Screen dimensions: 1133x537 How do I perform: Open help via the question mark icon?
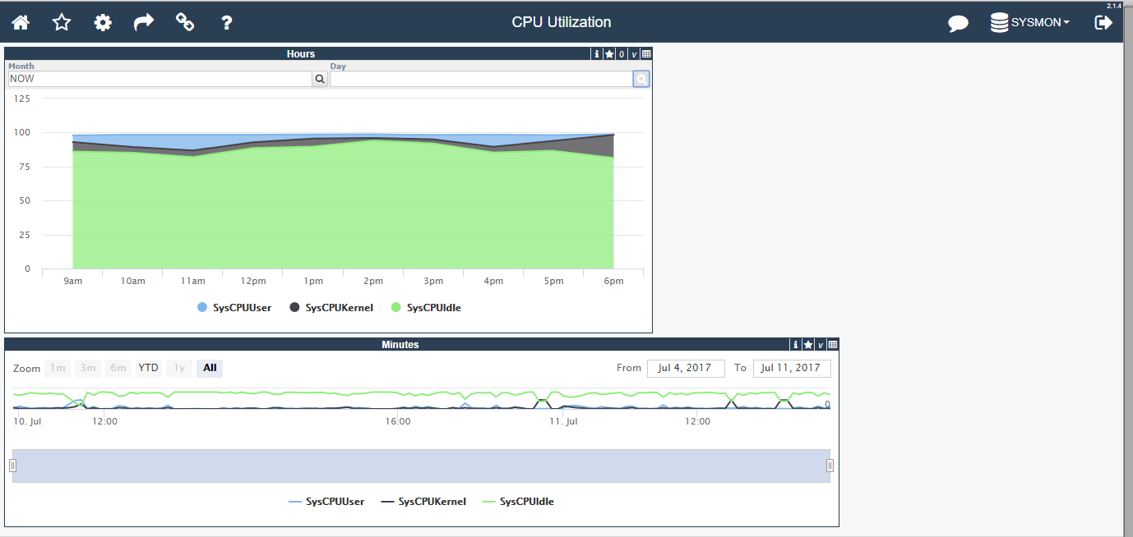pyautogui.click(x=227, y=22)
